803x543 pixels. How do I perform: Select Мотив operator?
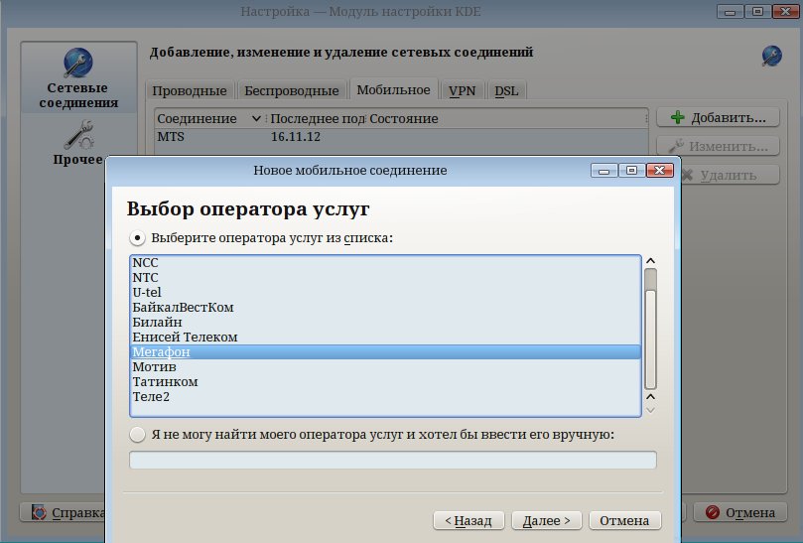(x=385, y=366)
